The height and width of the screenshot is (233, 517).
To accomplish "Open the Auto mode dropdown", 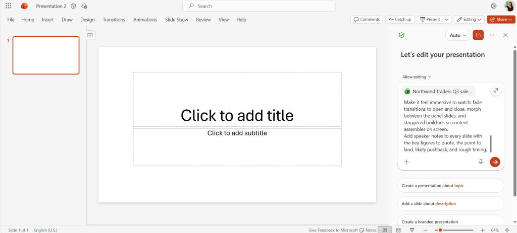I will 457,35.
